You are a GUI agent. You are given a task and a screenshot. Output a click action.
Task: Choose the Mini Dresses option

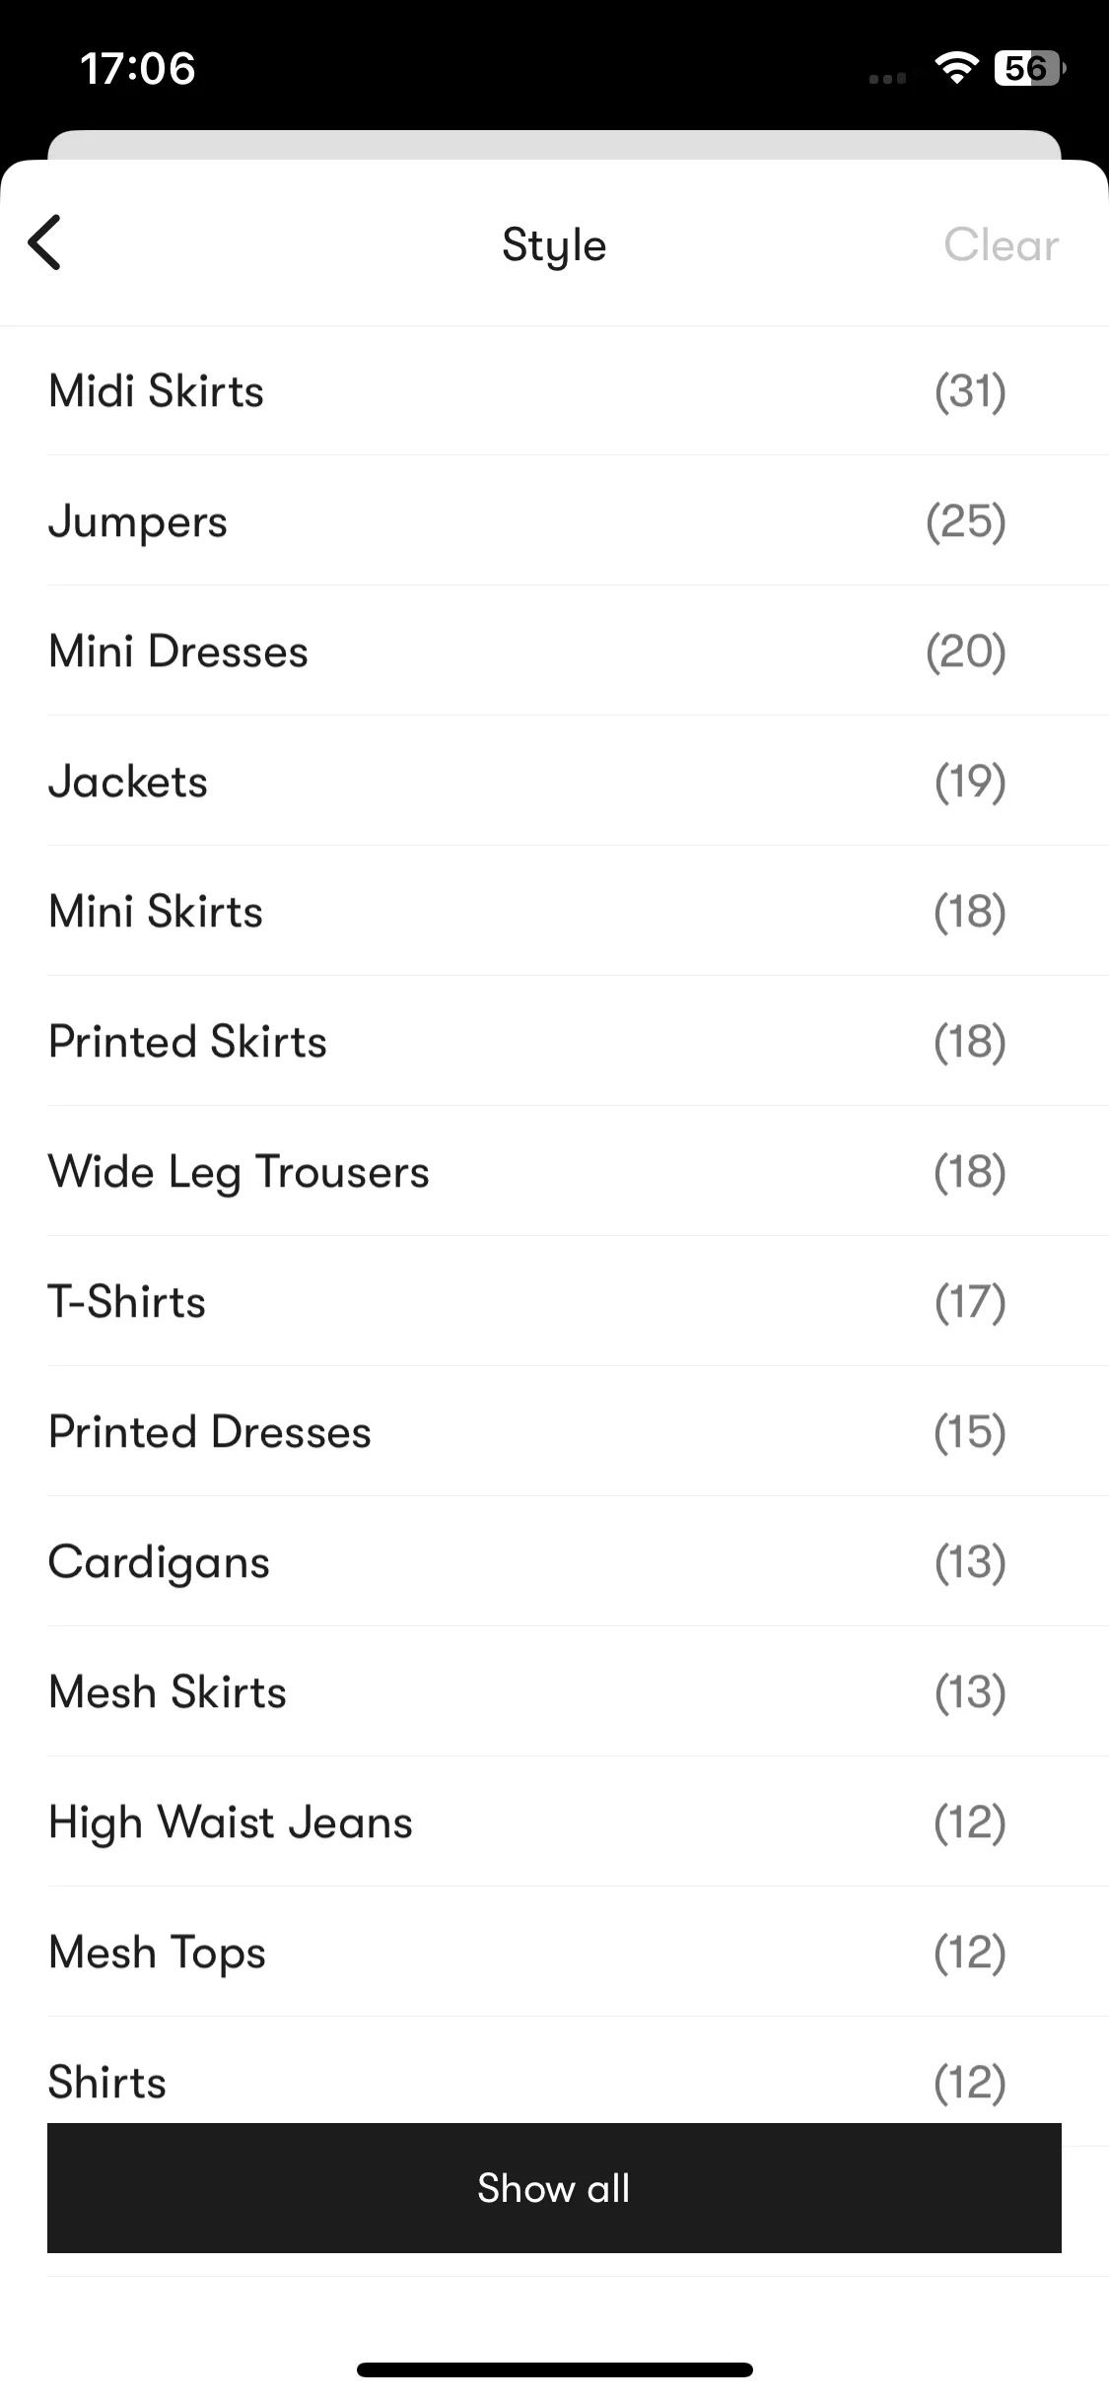point(554,652)
